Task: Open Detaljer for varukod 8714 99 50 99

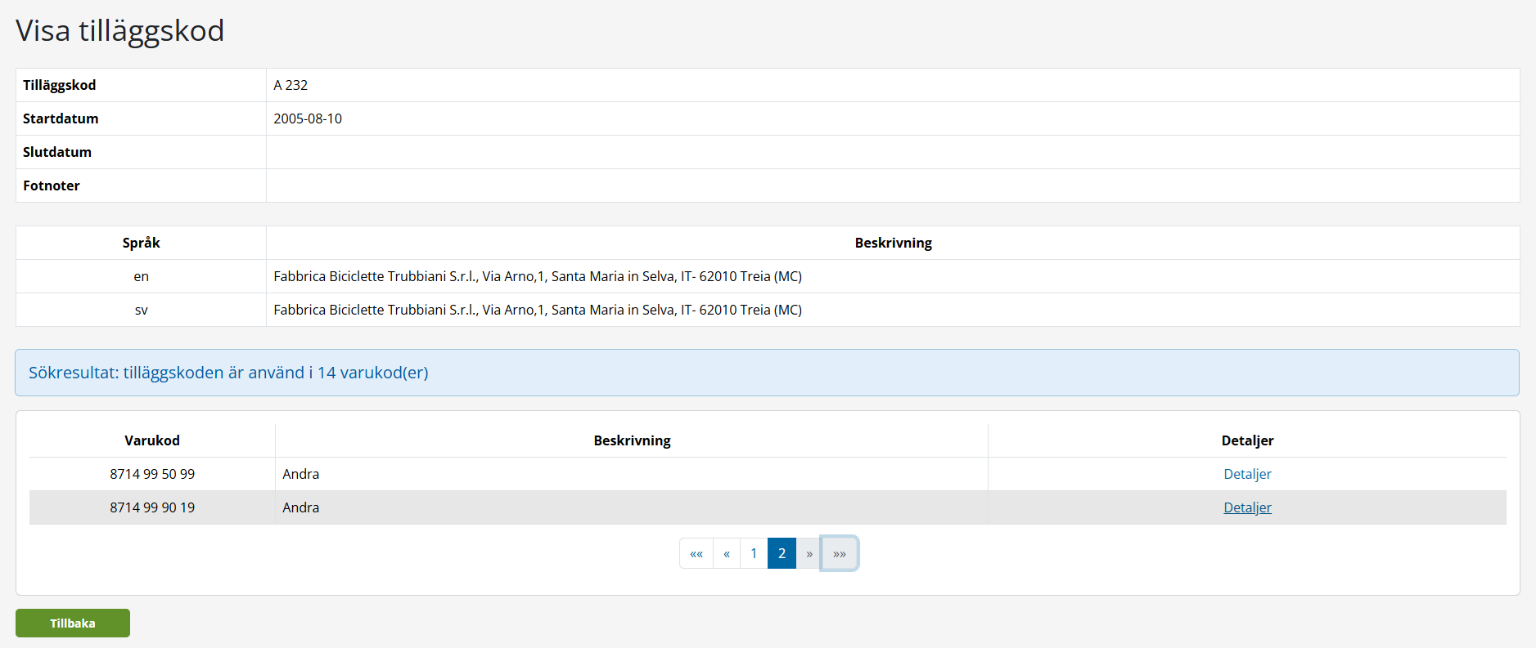Action: coord(1246,474)
